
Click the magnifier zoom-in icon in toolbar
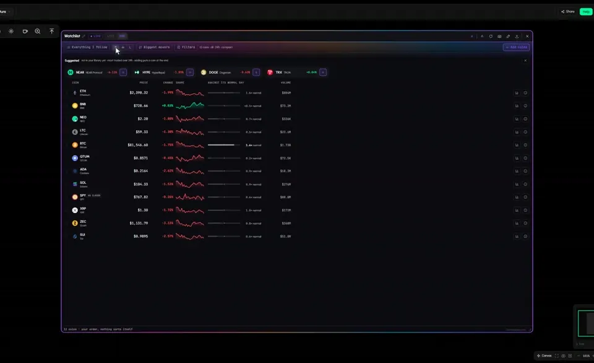point(38,31)
